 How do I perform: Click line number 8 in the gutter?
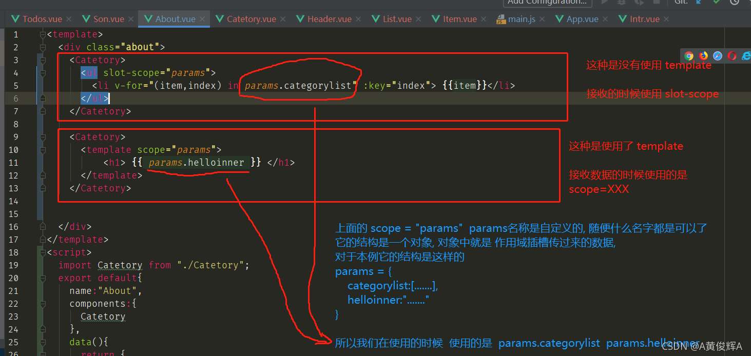(15, 124)
